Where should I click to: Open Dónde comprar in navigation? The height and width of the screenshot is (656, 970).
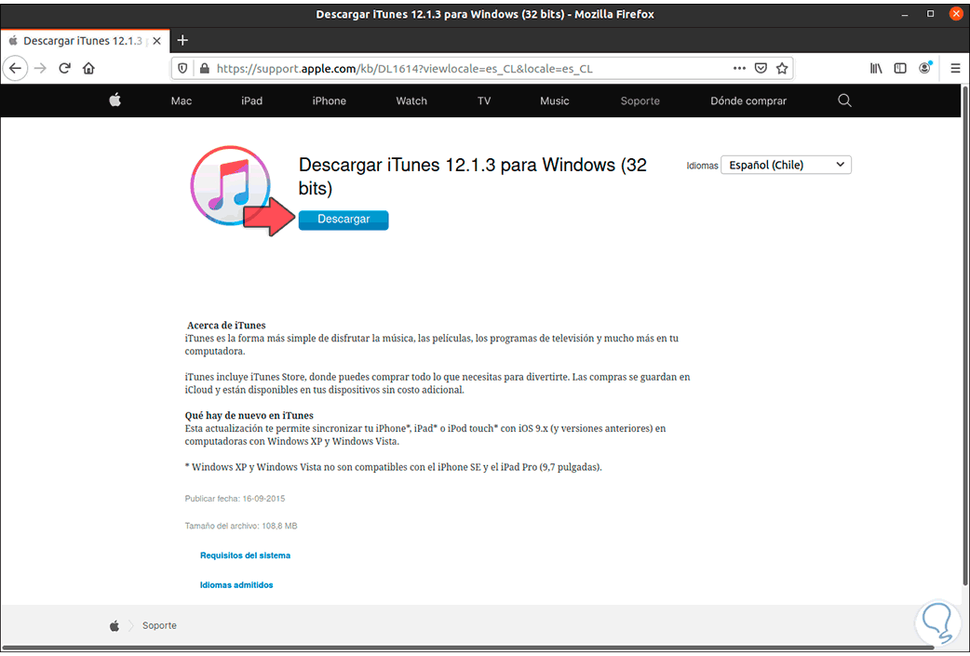click(748, 100)
